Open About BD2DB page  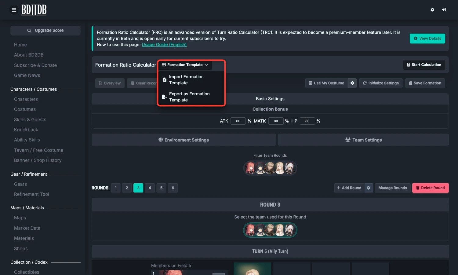tap(29, 55)
